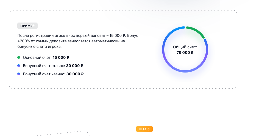Click the 75 000 ₽ total amount
Screen dimensions: 259x136
(185, 52)
